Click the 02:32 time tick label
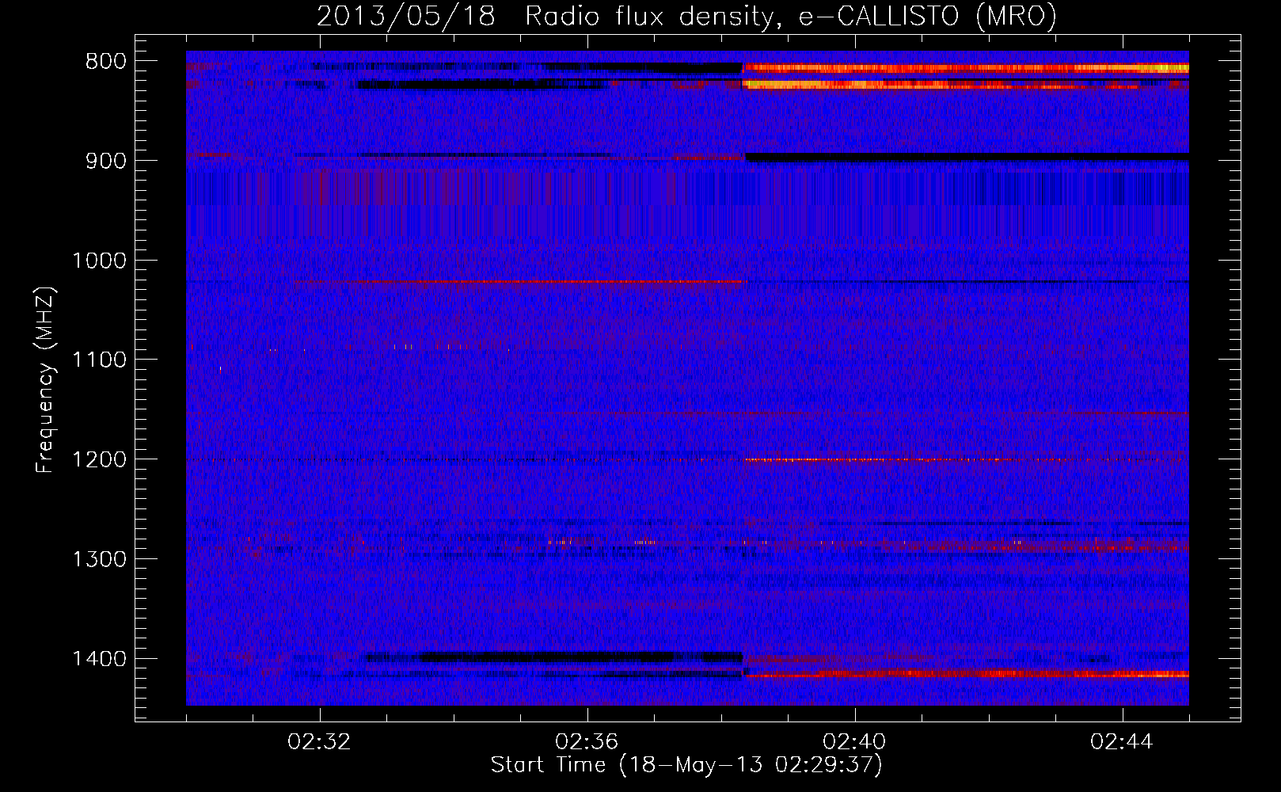The height and width of the screenshot is (792, 1281). coord(320,742)
